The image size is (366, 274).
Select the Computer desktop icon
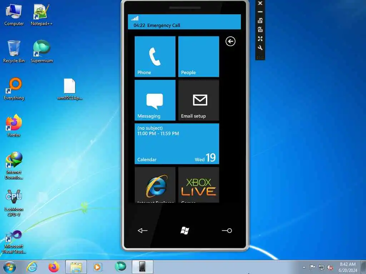pos(14,15)
